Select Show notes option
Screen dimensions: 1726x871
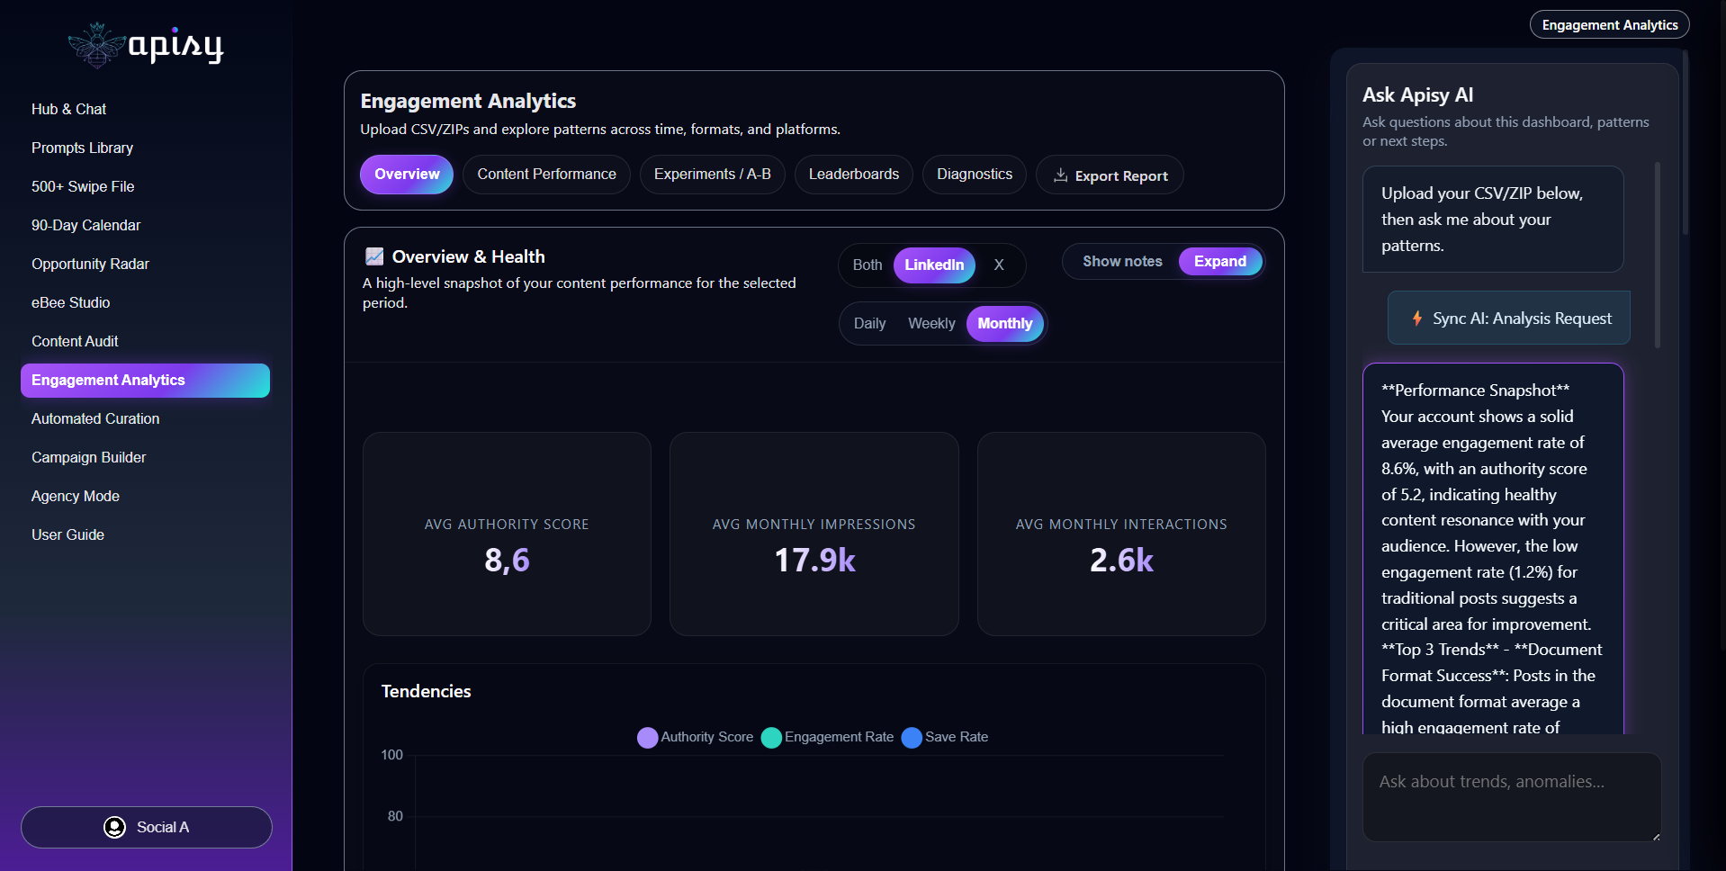(x=1122, y=261)
